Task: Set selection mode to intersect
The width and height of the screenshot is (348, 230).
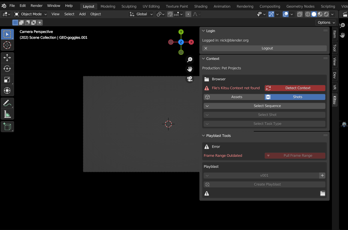Action: [40, 23]
